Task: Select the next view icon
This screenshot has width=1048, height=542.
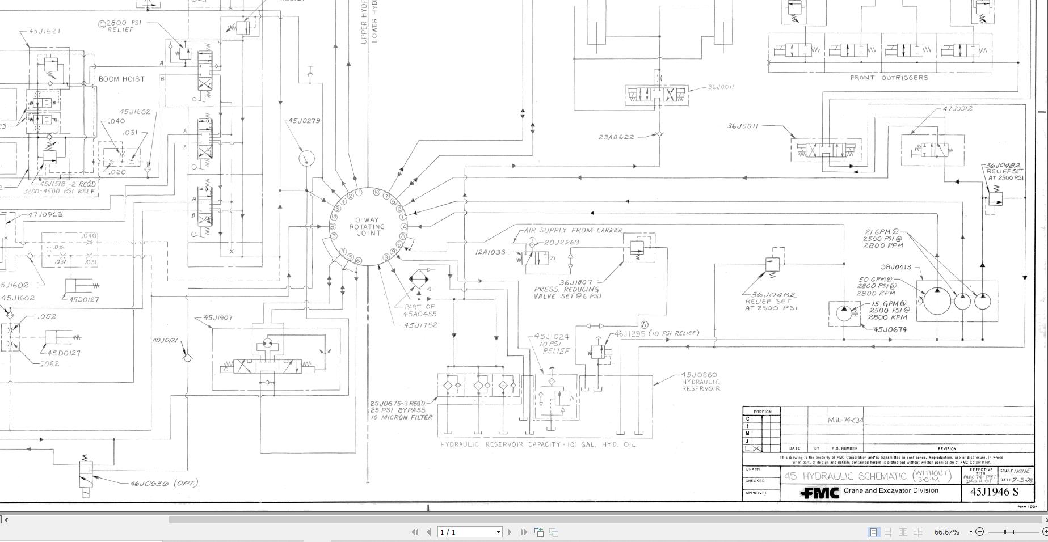Action: 553,532
